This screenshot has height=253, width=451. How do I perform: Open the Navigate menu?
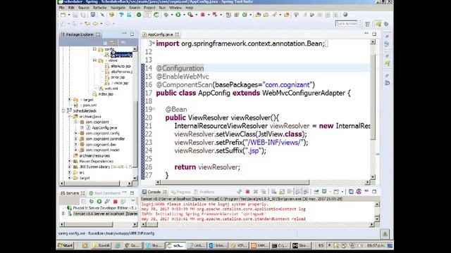(x=118, y=8)
